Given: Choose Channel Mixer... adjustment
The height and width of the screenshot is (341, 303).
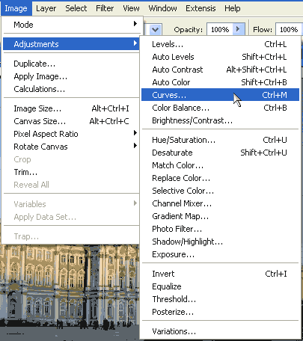Looking at the screenshot, I should coord(220,203).
